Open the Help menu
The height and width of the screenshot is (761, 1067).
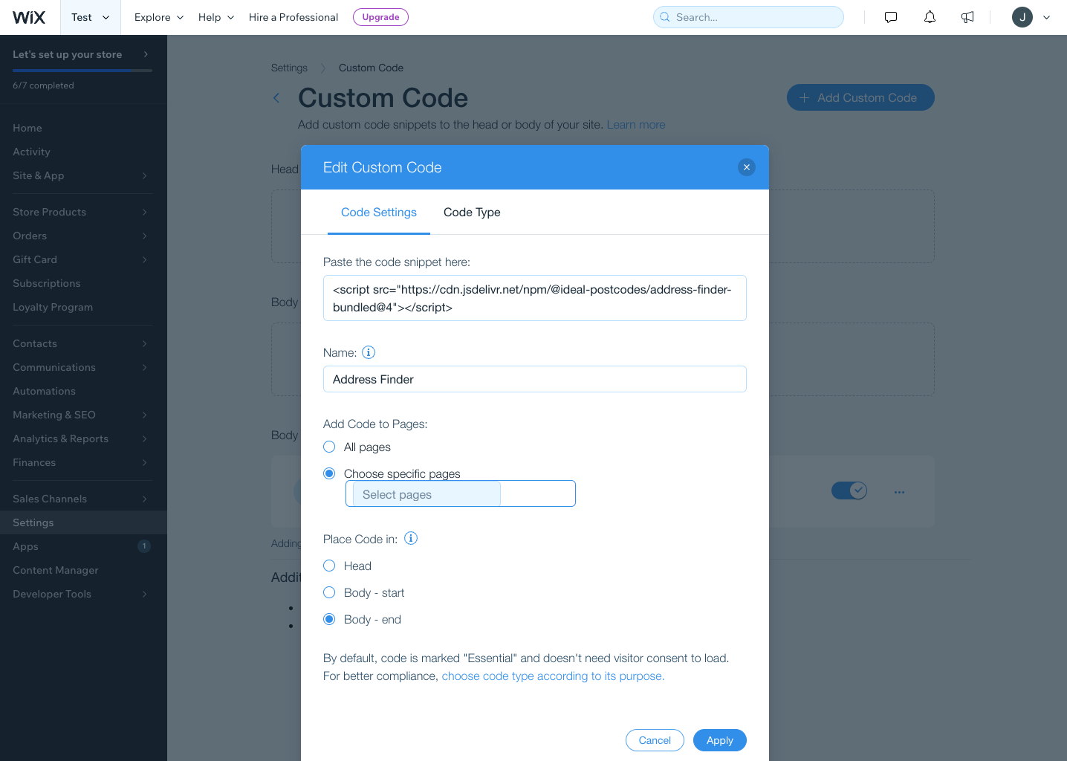215,16
